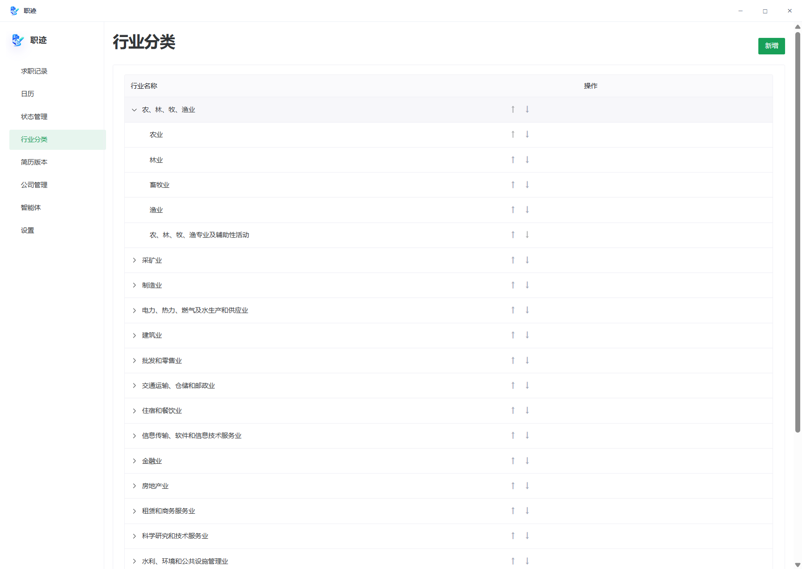
Task: Move 建筑业 row down
Action: pyautogui.click(x=527, y=336)
